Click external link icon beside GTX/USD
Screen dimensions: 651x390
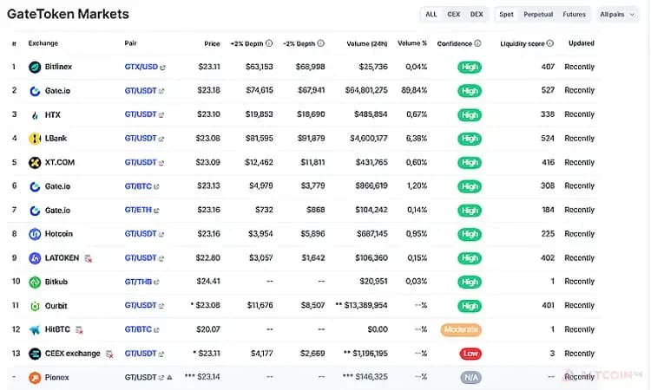(x=163, y=67)
